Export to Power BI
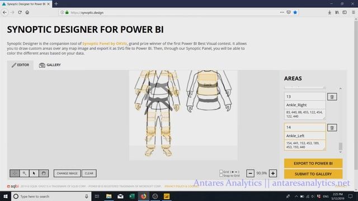358x201 pixels. pyautogui.click(x=313, y=164)
